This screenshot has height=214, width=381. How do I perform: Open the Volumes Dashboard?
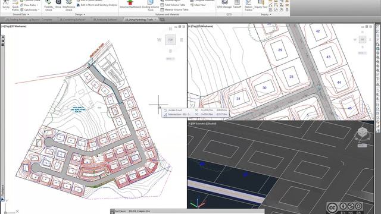point(130,4)
